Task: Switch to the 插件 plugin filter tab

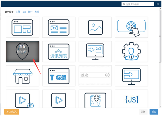Action: (30, 12)
